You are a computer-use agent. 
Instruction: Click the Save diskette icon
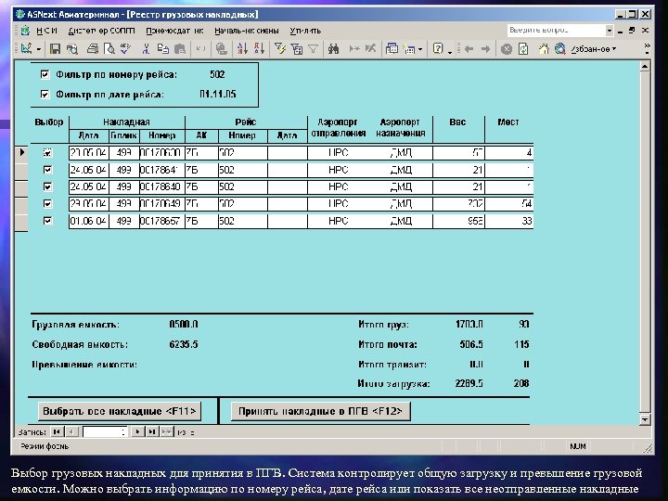55,49
